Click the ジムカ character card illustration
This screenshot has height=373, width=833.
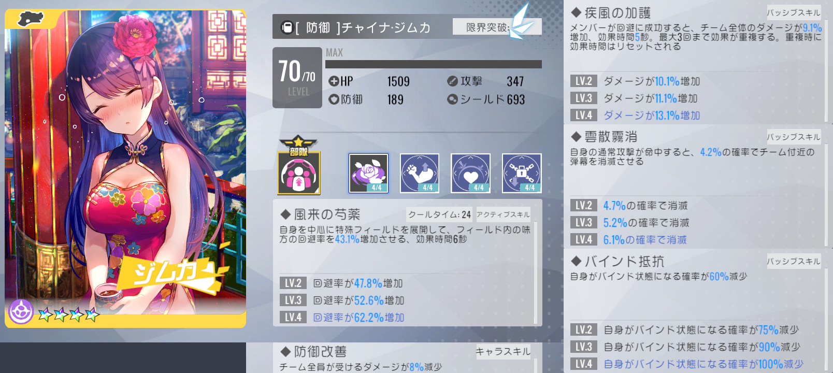[125, 168]
